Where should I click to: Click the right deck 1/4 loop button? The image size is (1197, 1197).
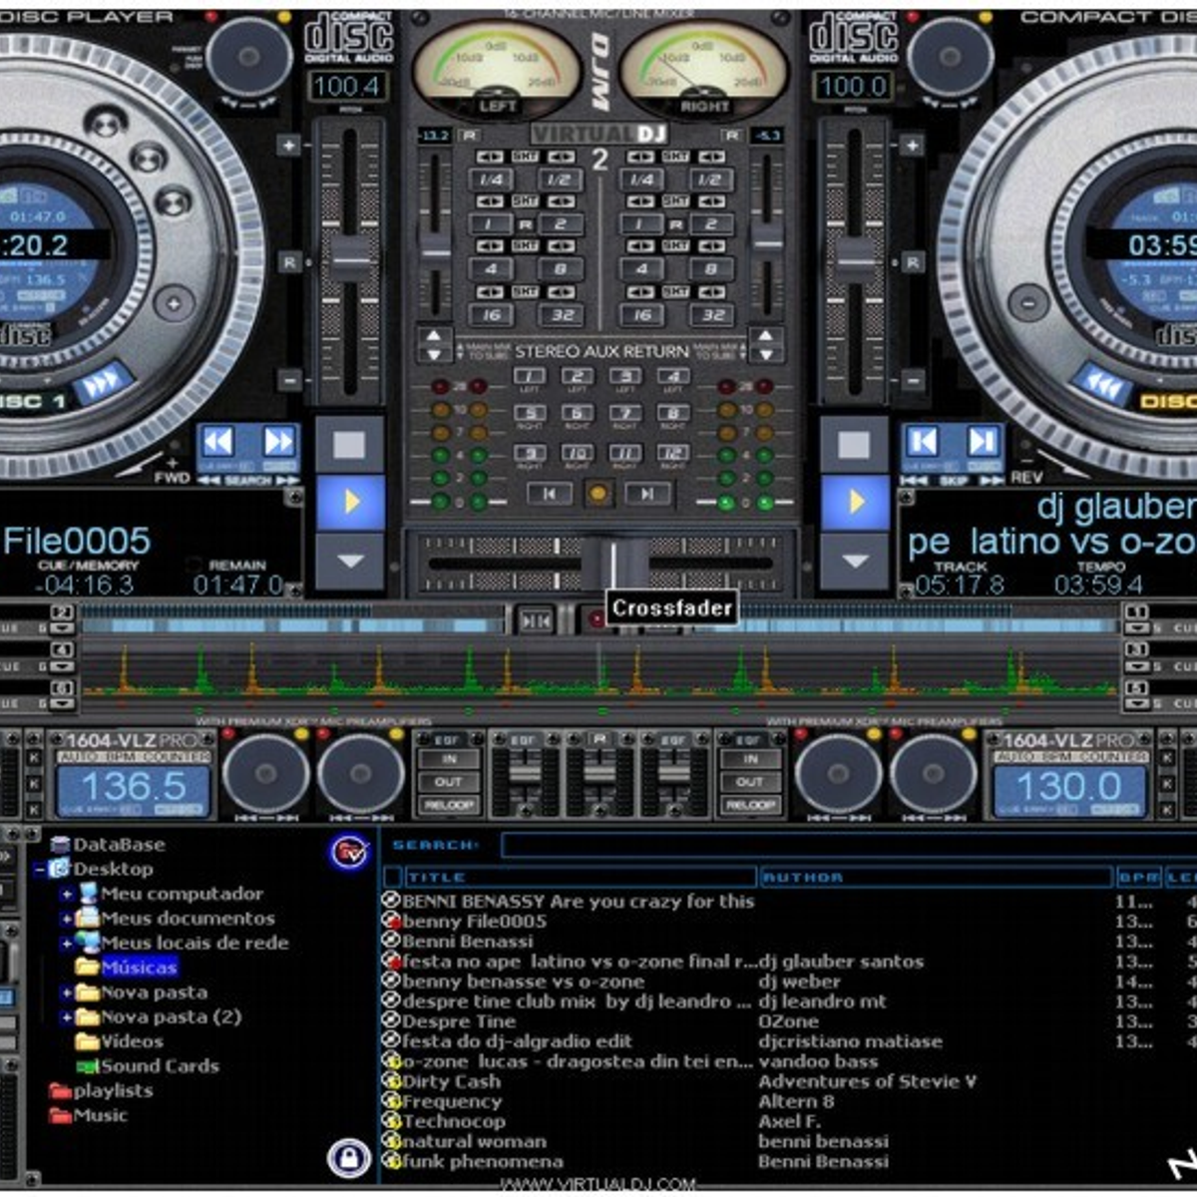tap(641, 180)
